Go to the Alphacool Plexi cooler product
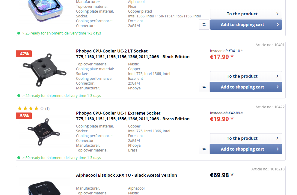This screenshot has width=297, height=195. (246, 14)
